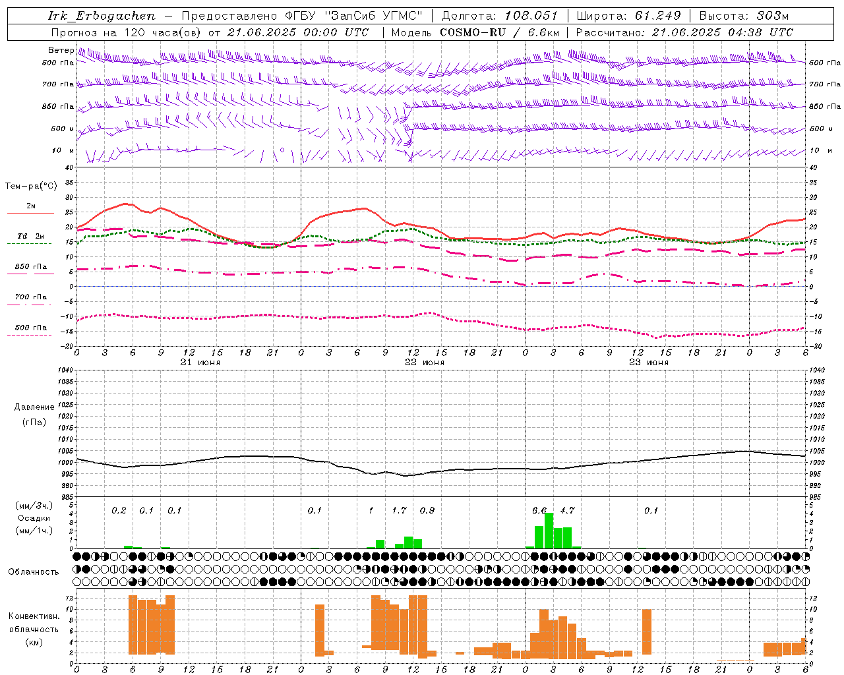Click the 23 июня date label
Viewport: 844px width, 675px height.
(x=648, y=363)
